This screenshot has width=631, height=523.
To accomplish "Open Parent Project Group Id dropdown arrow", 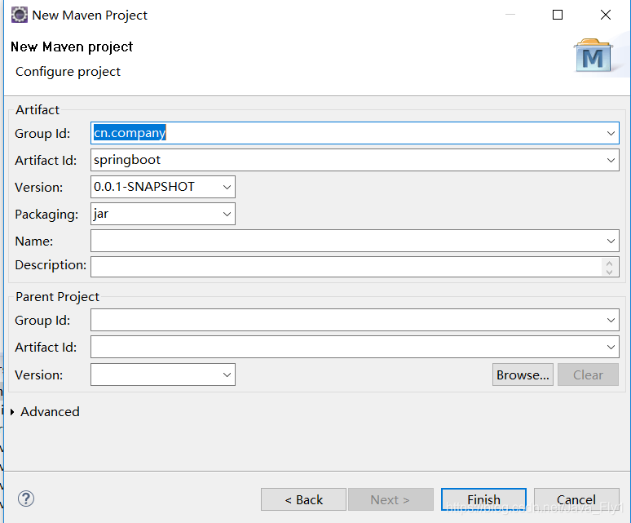I will [611, 320].
